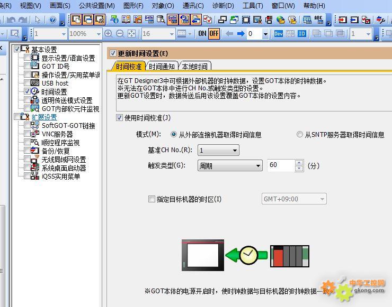Click the wrench and screwdriver tools icon
The image size is (392, 307).
380,20
